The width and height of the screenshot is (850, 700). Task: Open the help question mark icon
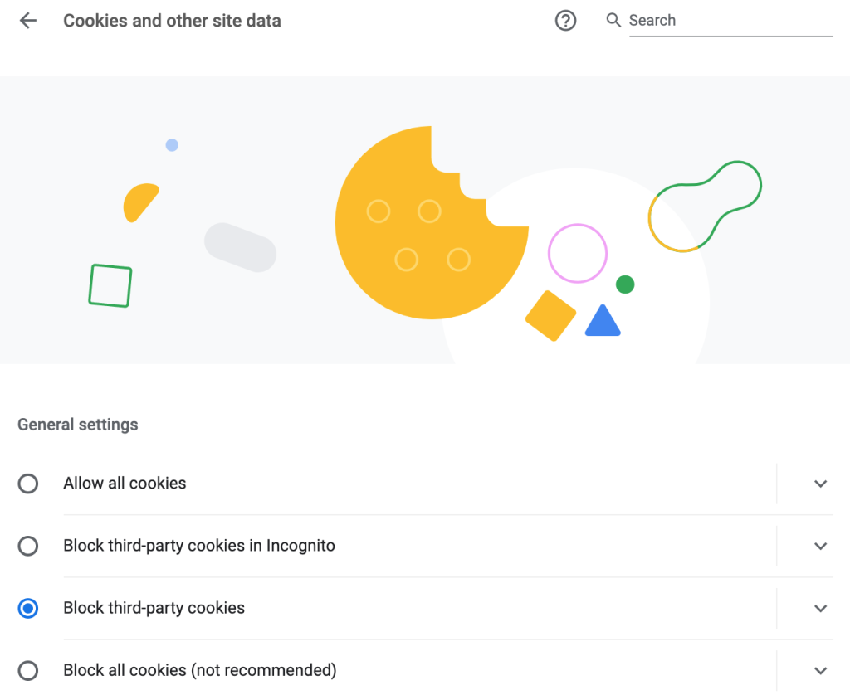tap(565, 21)
